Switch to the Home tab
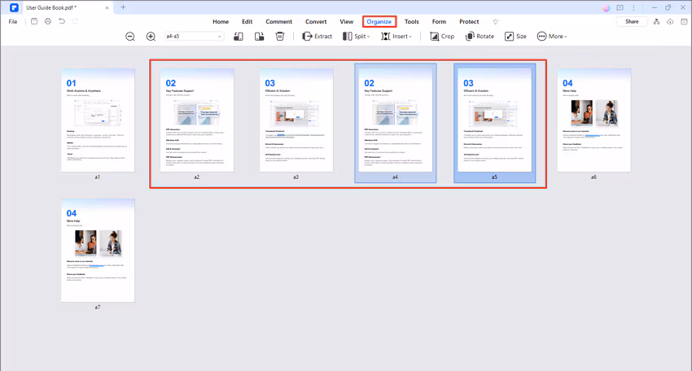This screenshot has width=692, height=371. click(x=221, y=22)
